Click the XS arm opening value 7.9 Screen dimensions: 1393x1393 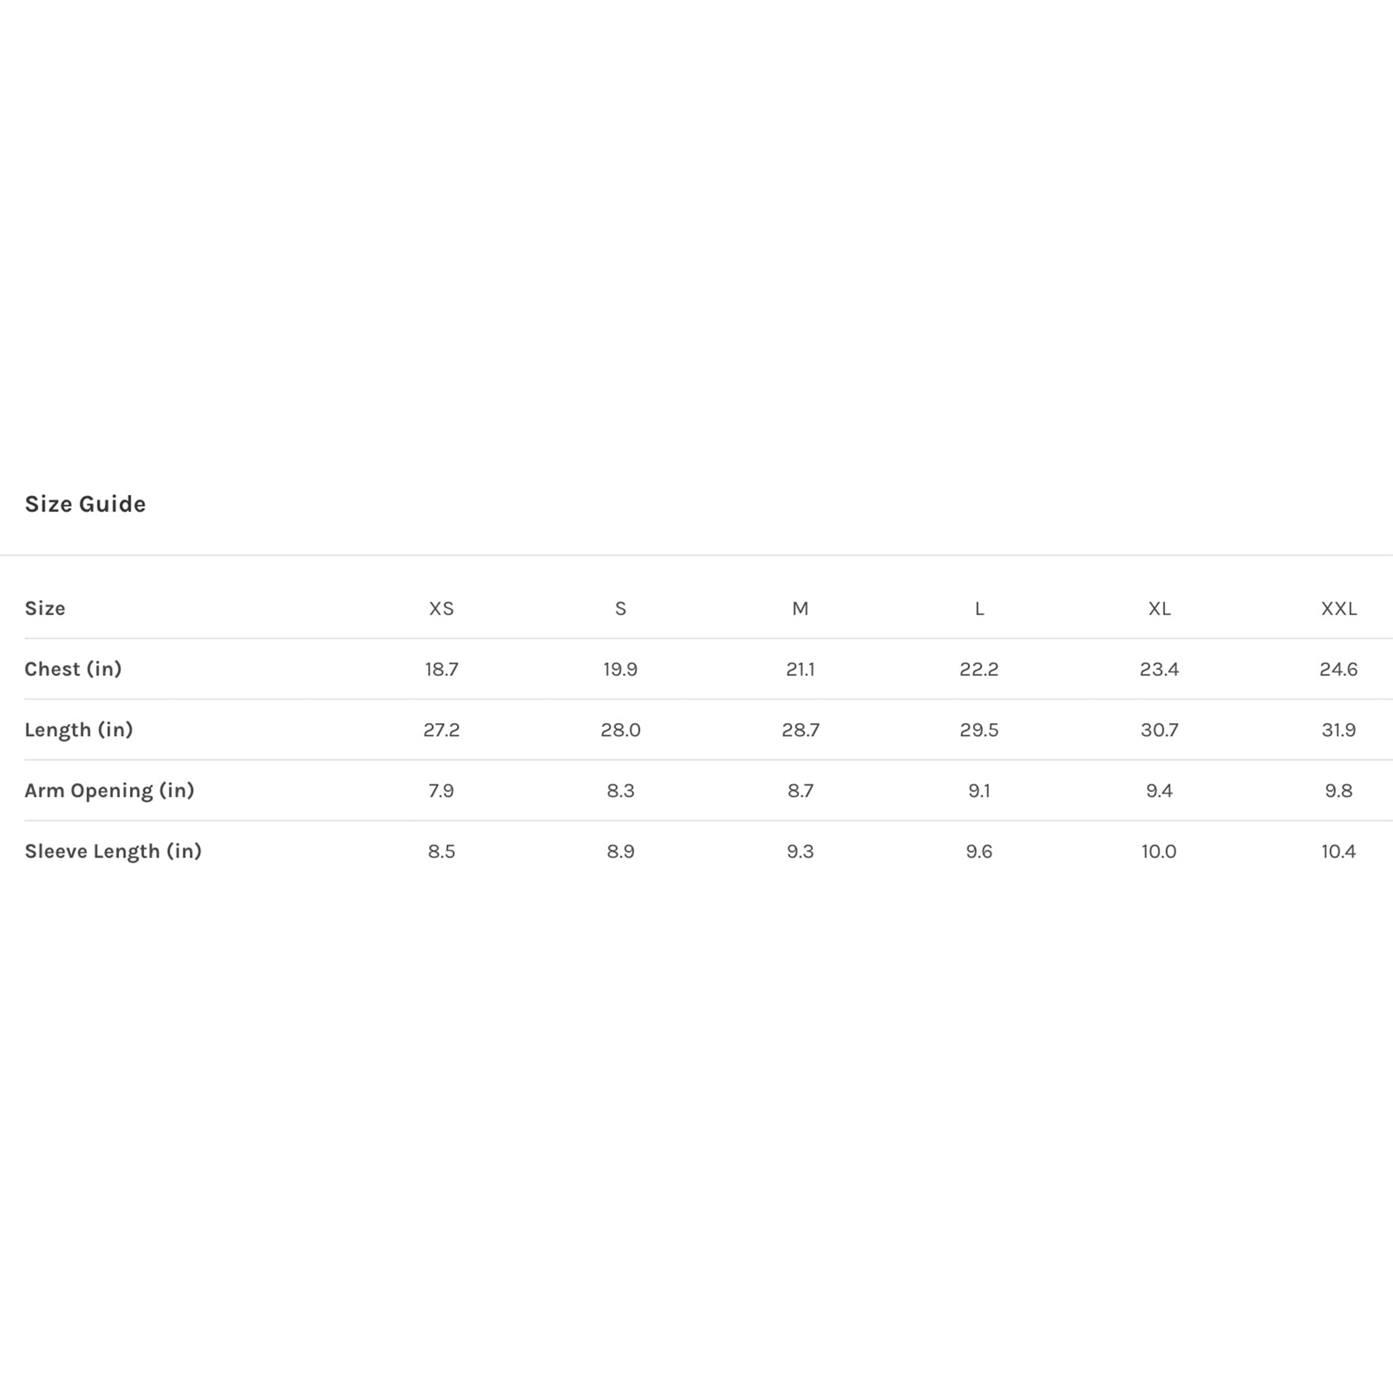[441, 790]
